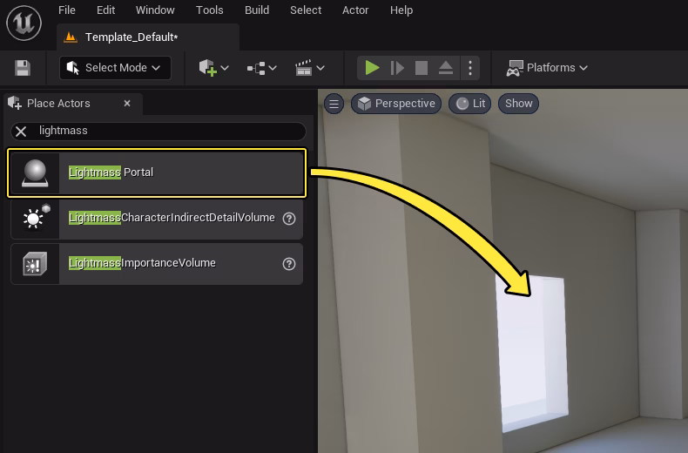
Task: Open the Edit menu
Action: tap(105, 10)
